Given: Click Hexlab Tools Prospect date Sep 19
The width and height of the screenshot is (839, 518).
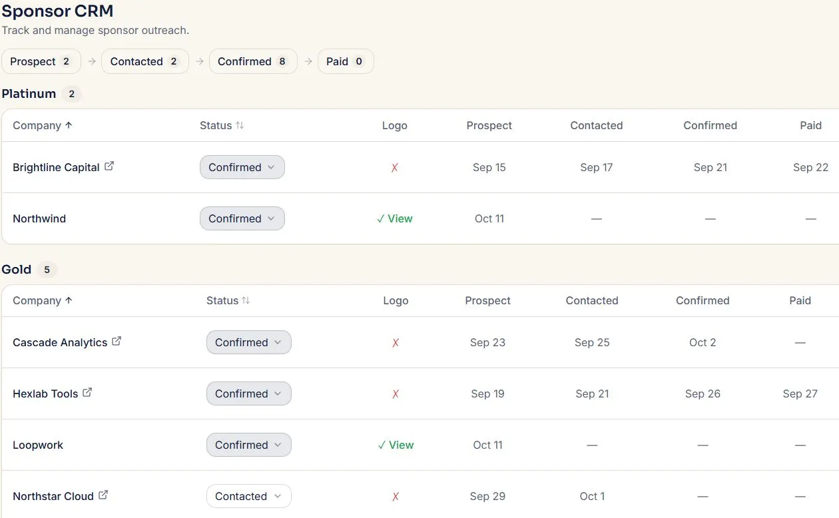Looking at the screenshot, I should click(x=488, y=393).
